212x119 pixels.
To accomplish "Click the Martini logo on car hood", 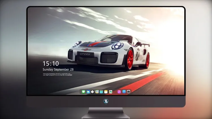I will [86, 50].
